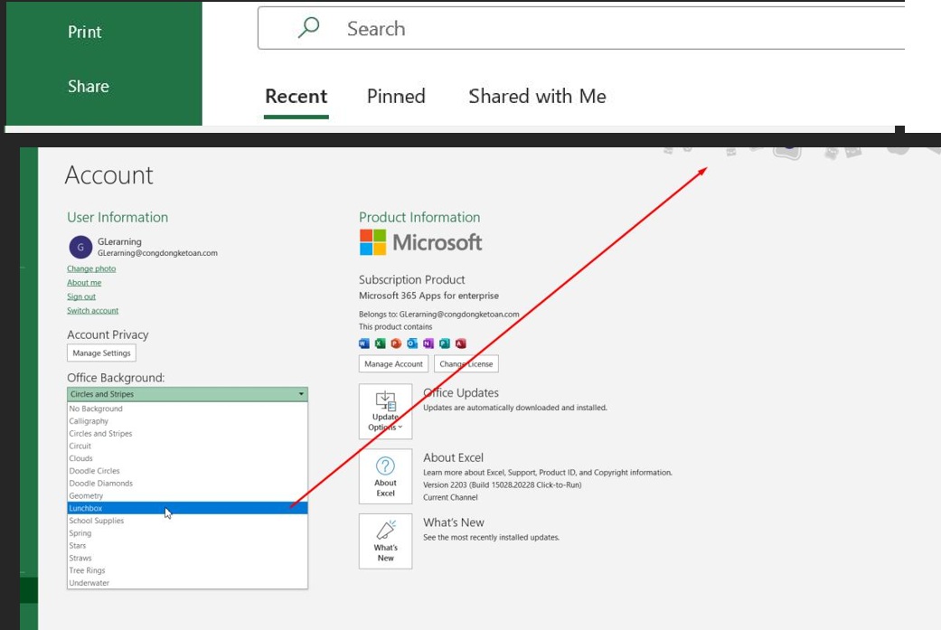Open Print in the sidebar
Screen dimensions: 941x630
tap(85, 32)
